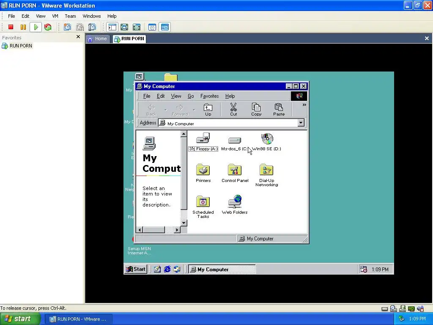Screen dimensions: 433x325
Task: Select the 3½ Floppy (A:) drive
Action: 203,142
